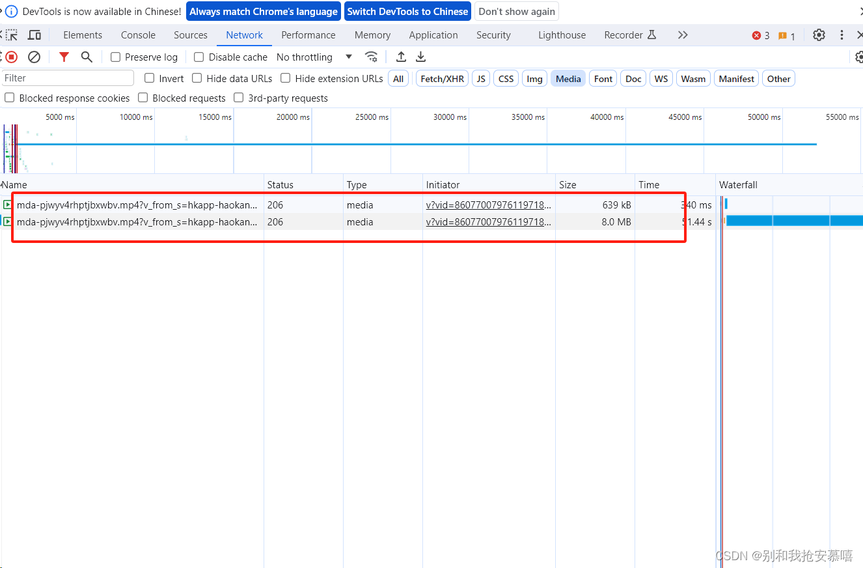
Task: Export HAR file download icon
Action: point(421,57)
